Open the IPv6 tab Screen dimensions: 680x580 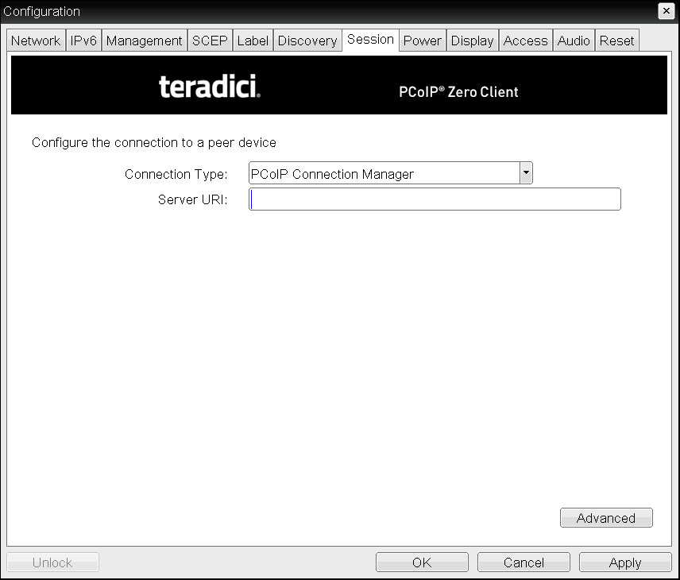pyautogui.click(x=83, y=41)
